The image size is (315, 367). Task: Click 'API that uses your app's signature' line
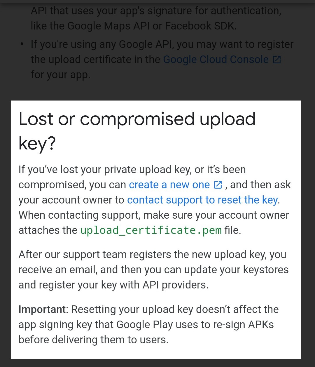156,11
